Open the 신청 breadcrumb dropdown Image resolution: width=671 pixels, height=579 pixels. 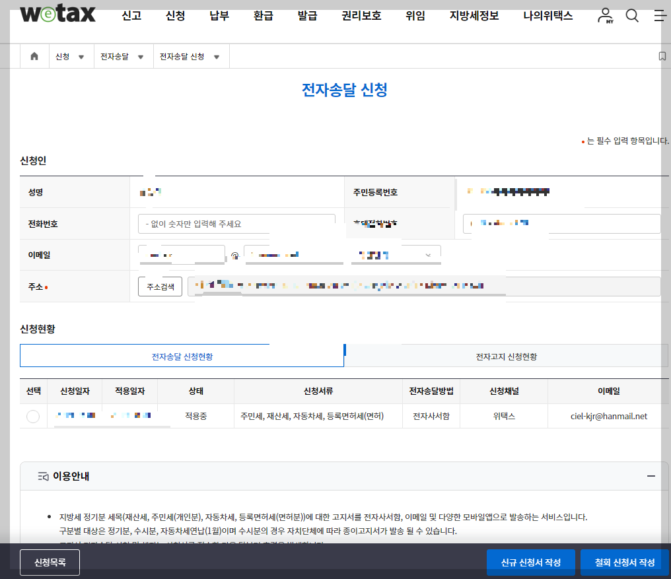click(71, 56)
